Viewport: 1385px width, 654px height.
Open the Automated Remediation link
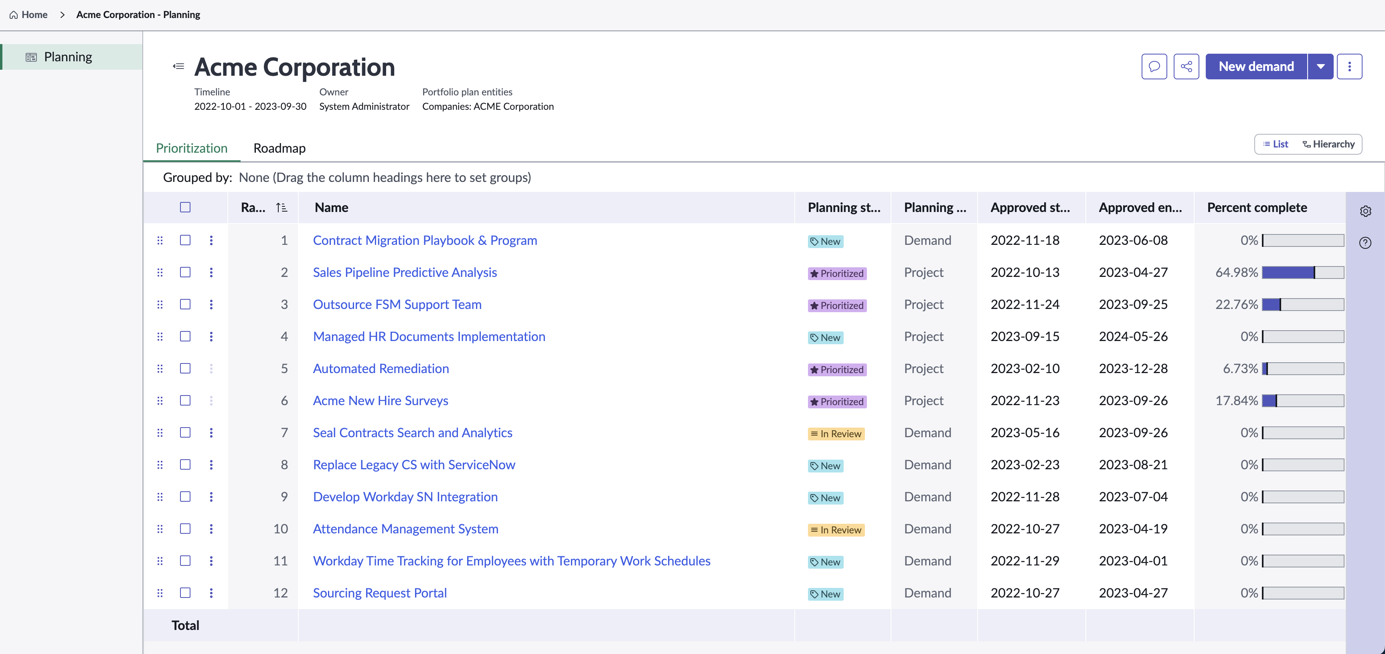point(381,369)
